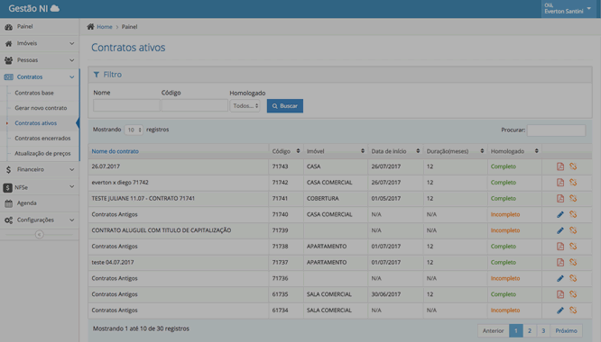Click the Gestão NI cloud logo

pos(55,8)
